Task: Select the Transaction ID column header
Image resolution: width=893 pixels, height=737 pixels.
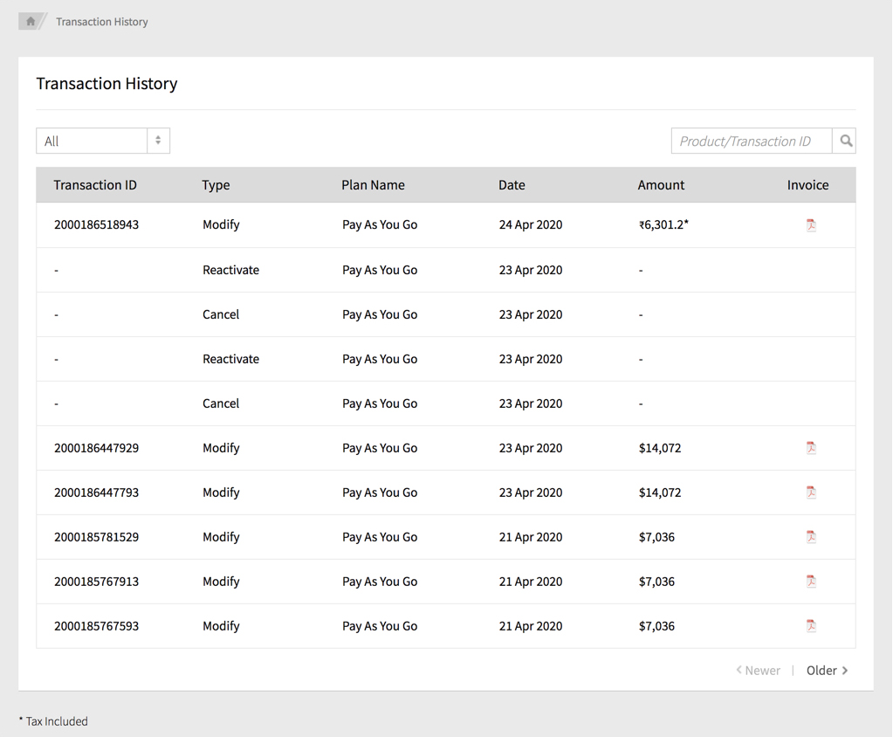Action: [x=95, y=184]
